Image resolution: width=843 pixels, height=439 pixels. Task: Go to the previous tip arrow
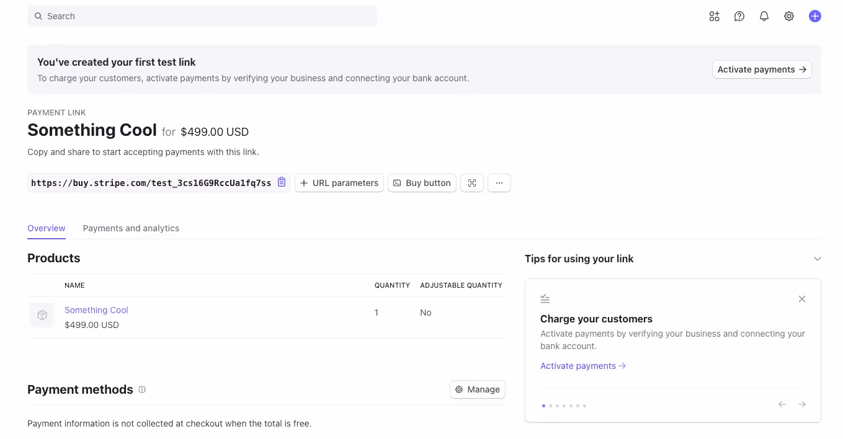coord(782,404)
